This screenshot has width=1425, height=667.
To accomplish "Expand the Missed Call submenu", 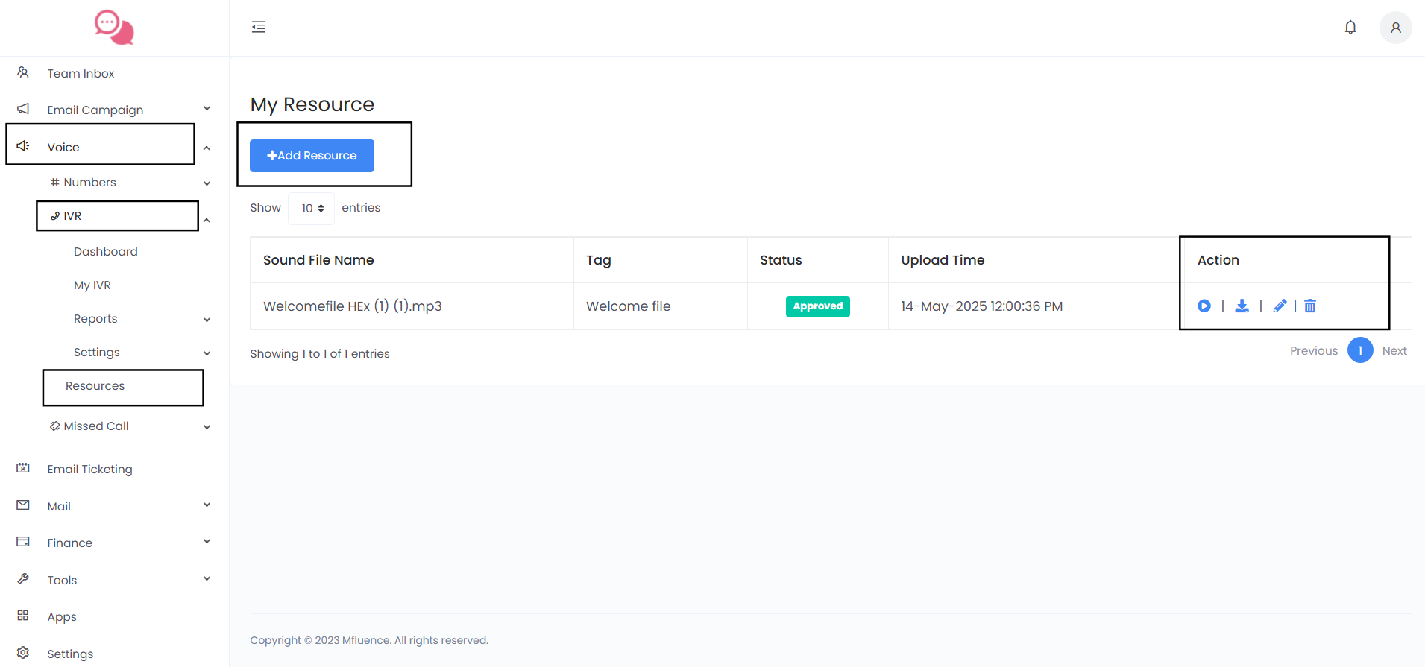I will [96, 426].
